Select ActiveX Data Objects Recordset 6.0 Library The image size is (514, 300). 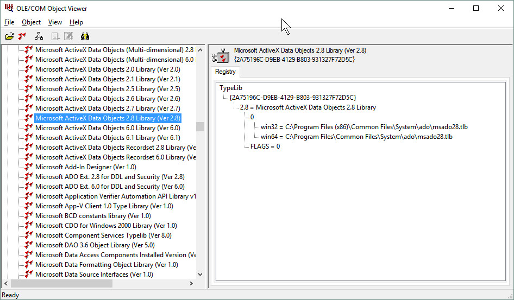pos(115,157)
